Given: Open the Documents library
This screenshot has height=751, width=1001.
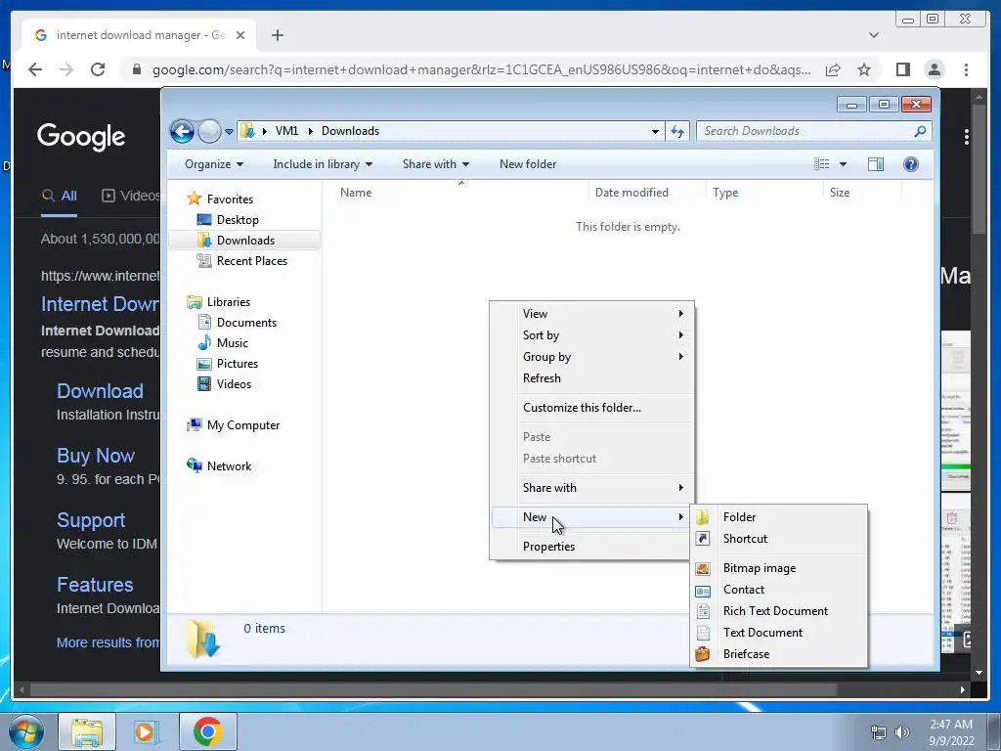Looking at the screenshot, I should click(237, 323).
